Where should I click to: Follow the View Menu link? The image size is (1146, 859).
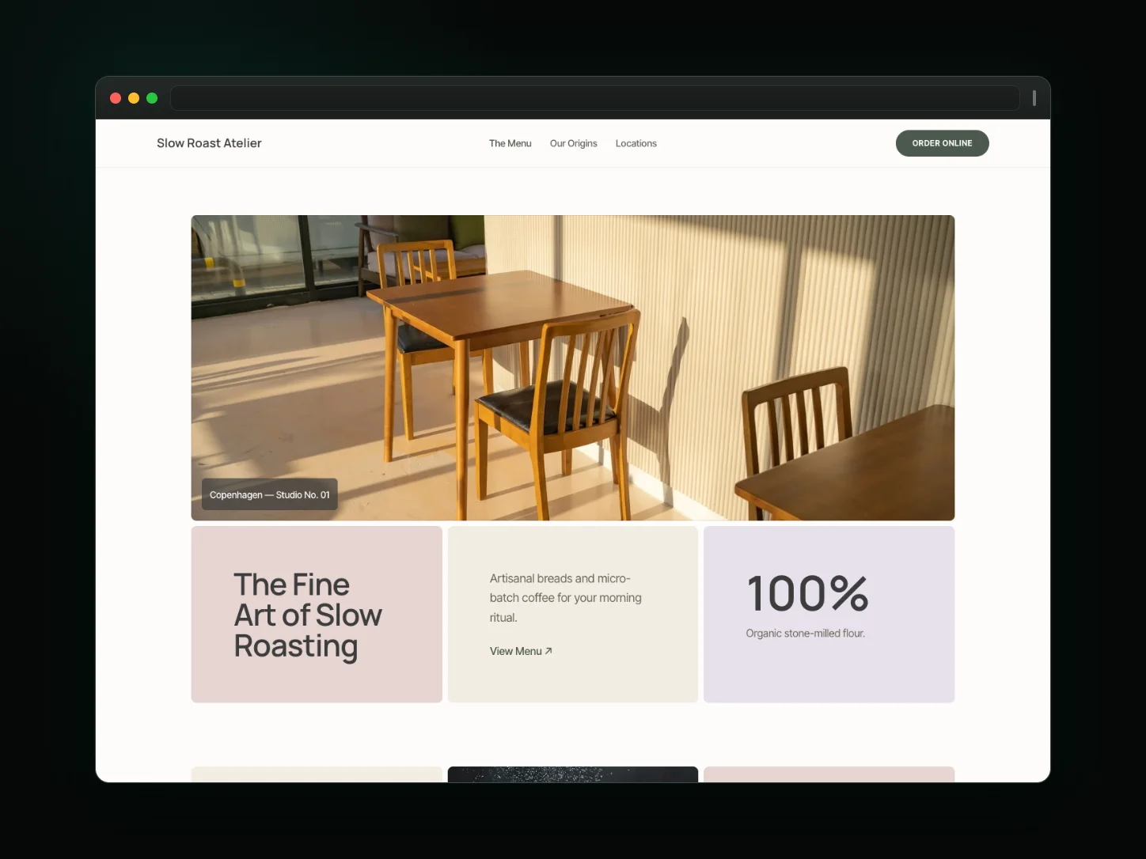coord(521,651)
